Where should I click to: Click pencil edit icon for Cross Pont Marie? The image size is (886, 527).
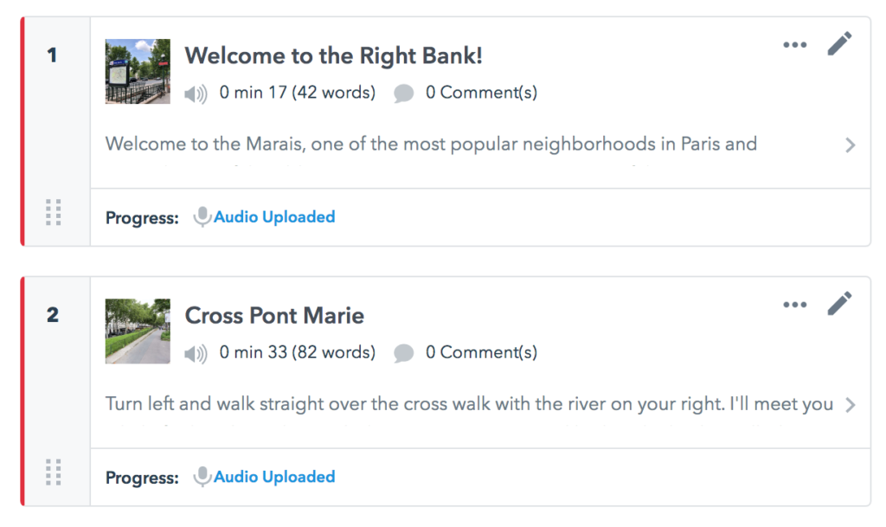click(839, 304)
